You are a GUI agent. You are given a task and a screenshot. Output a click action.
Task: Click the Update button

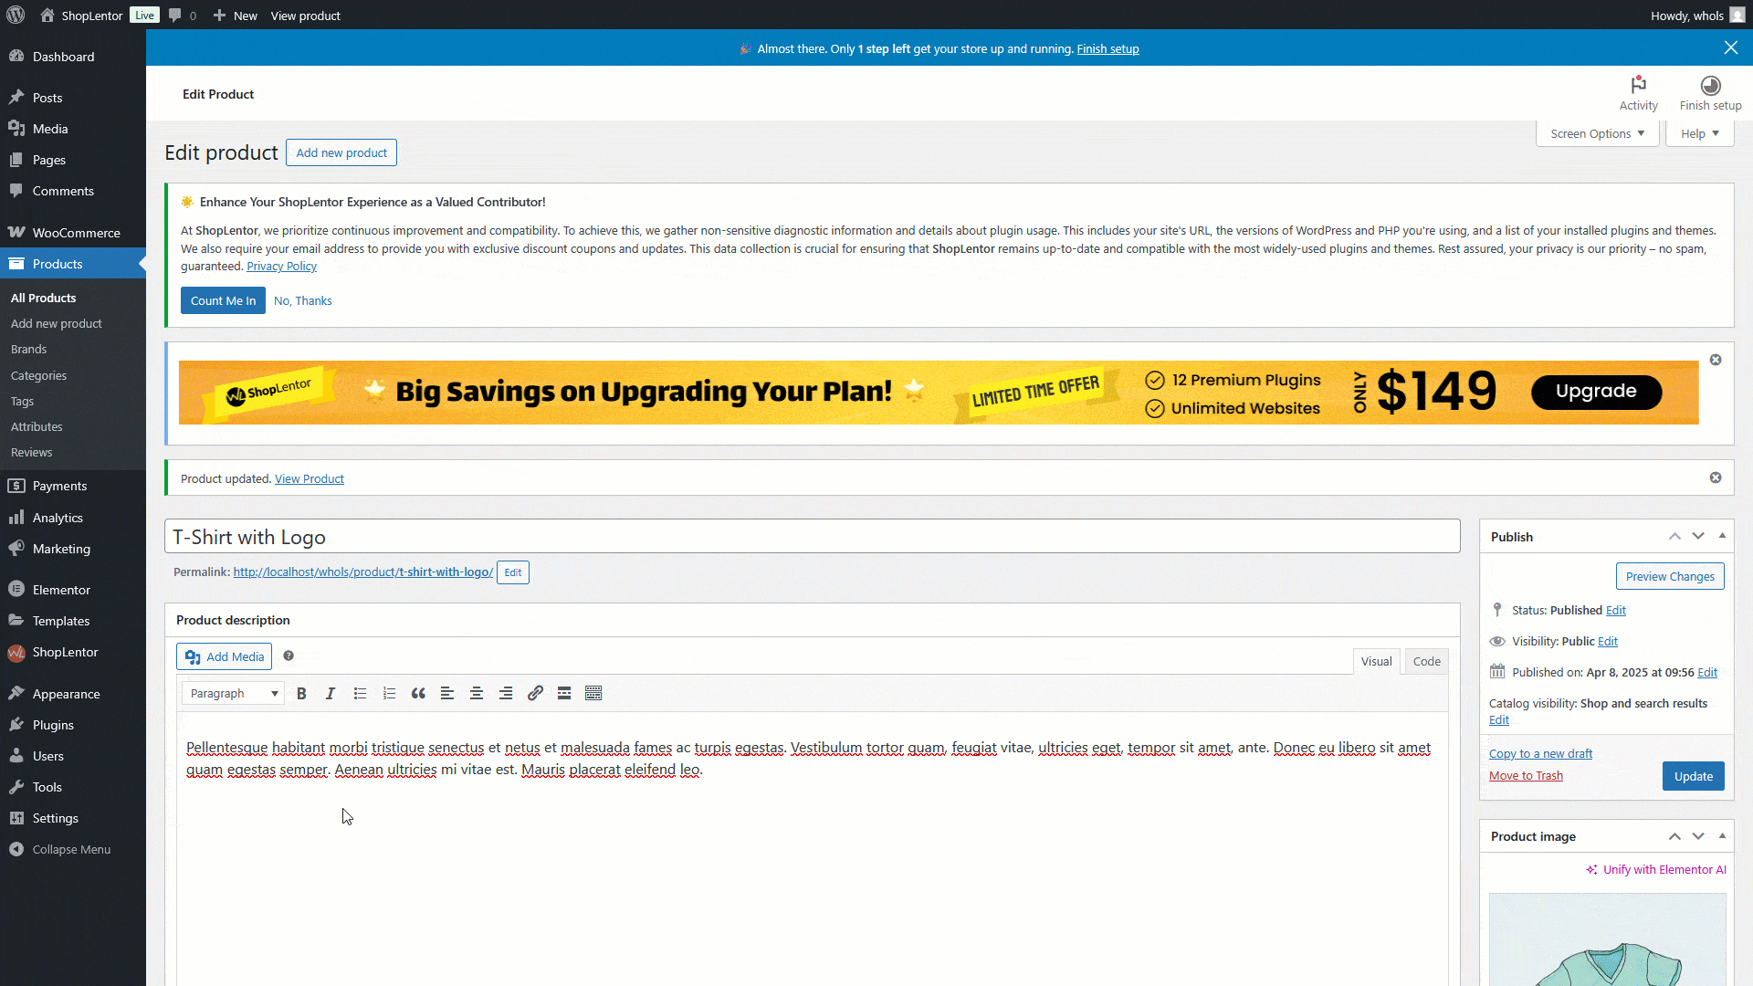pyautogui.click(x=1693, y=777)
